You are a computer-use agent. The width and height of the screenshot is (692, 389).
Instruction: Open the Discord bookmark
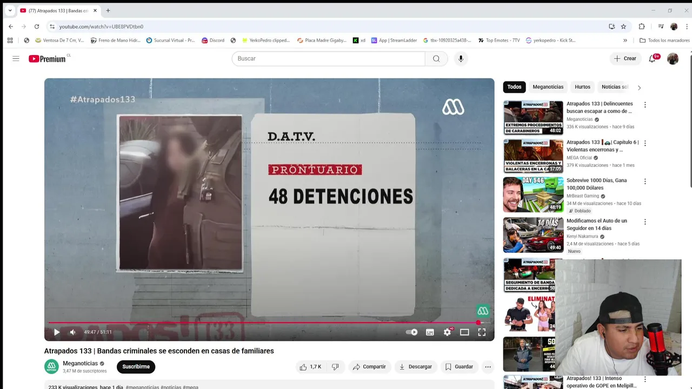212,41
